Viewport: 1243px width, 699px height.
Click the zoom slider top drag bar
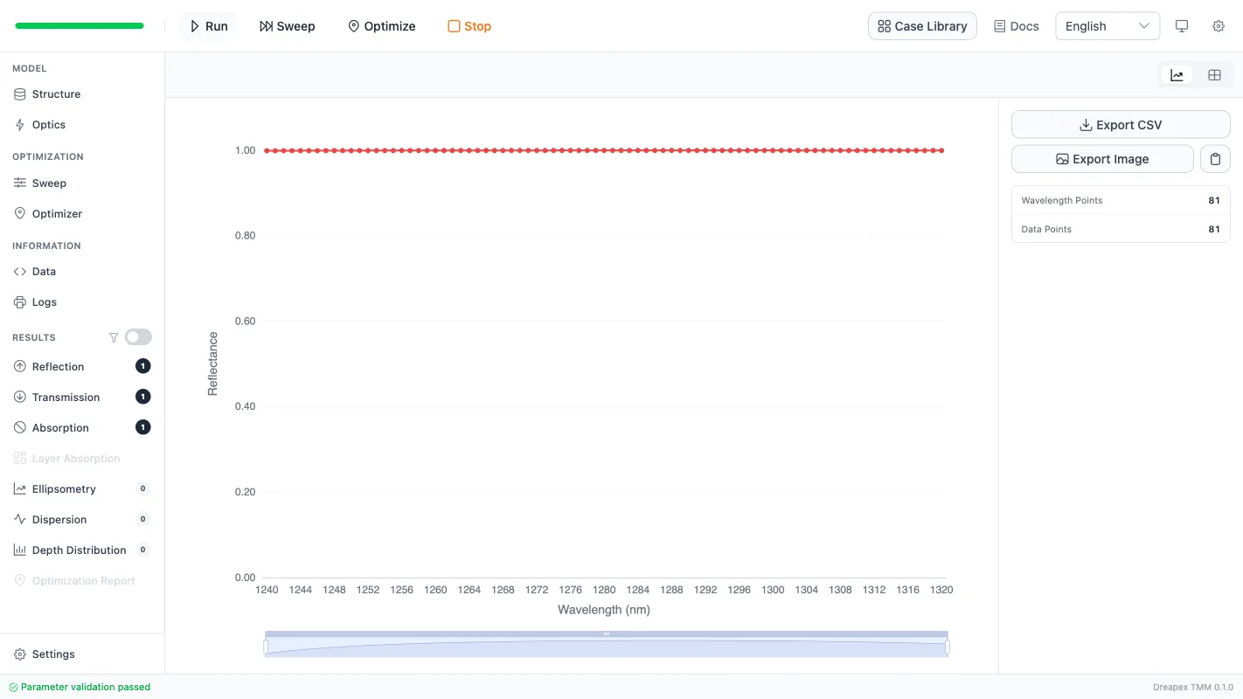tap(607, 634)
